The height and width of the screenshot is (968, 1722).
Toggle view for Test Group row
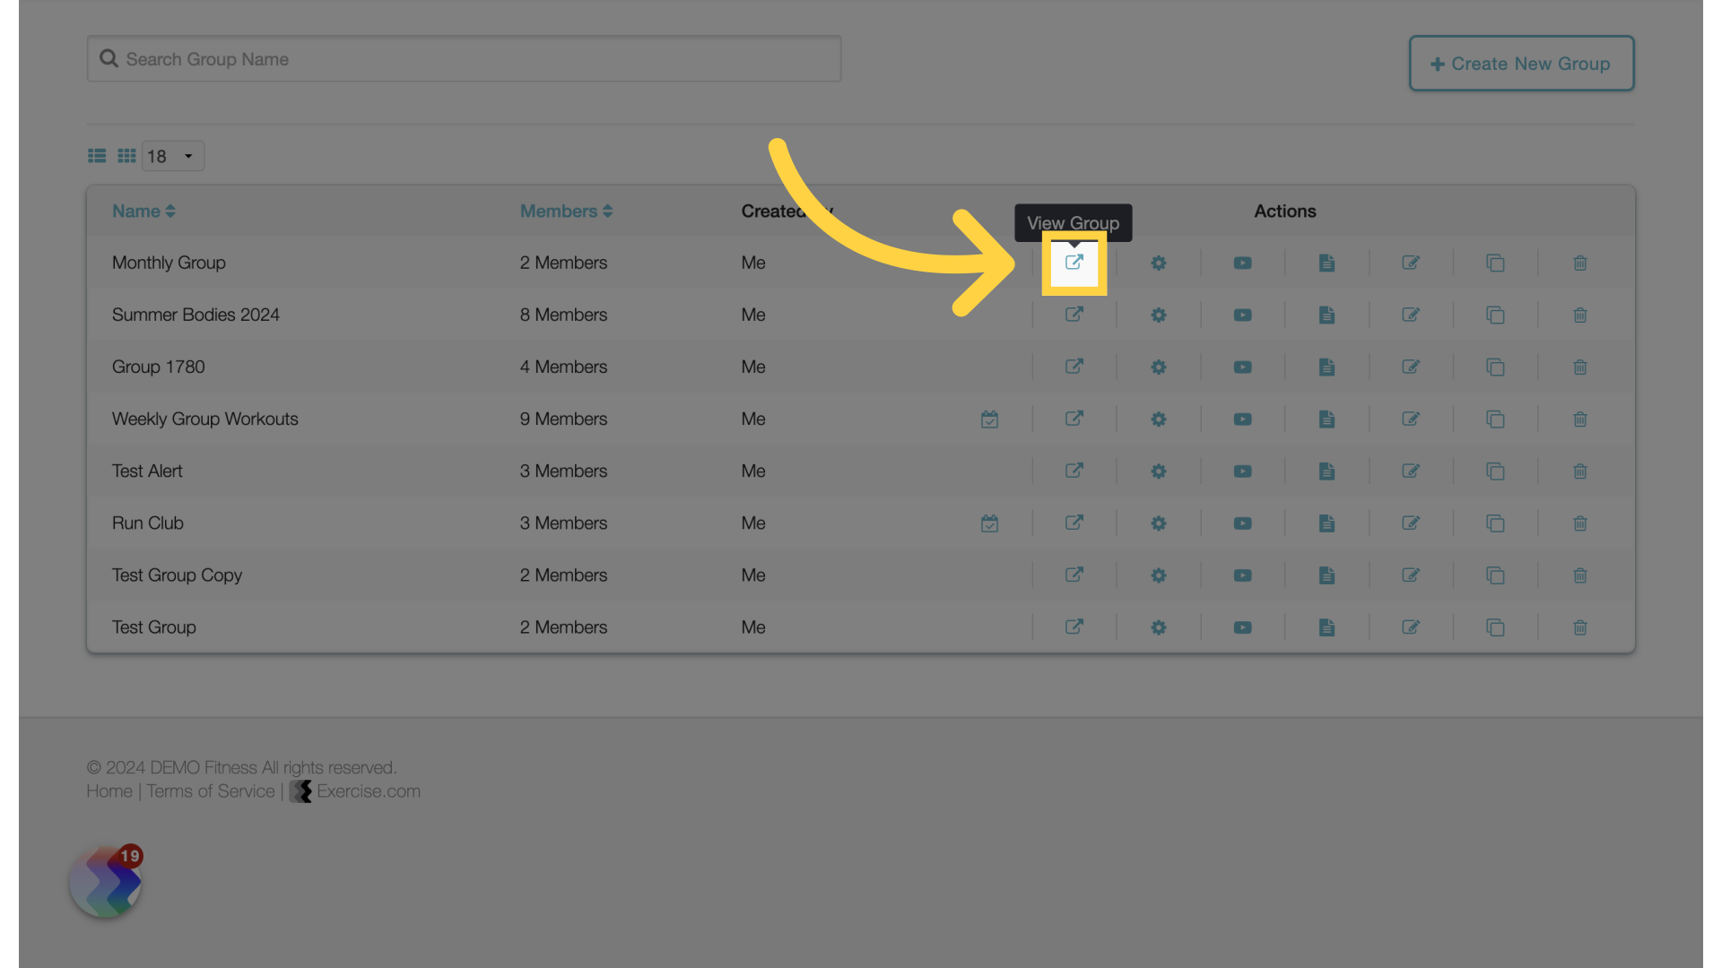(1074, 627)
